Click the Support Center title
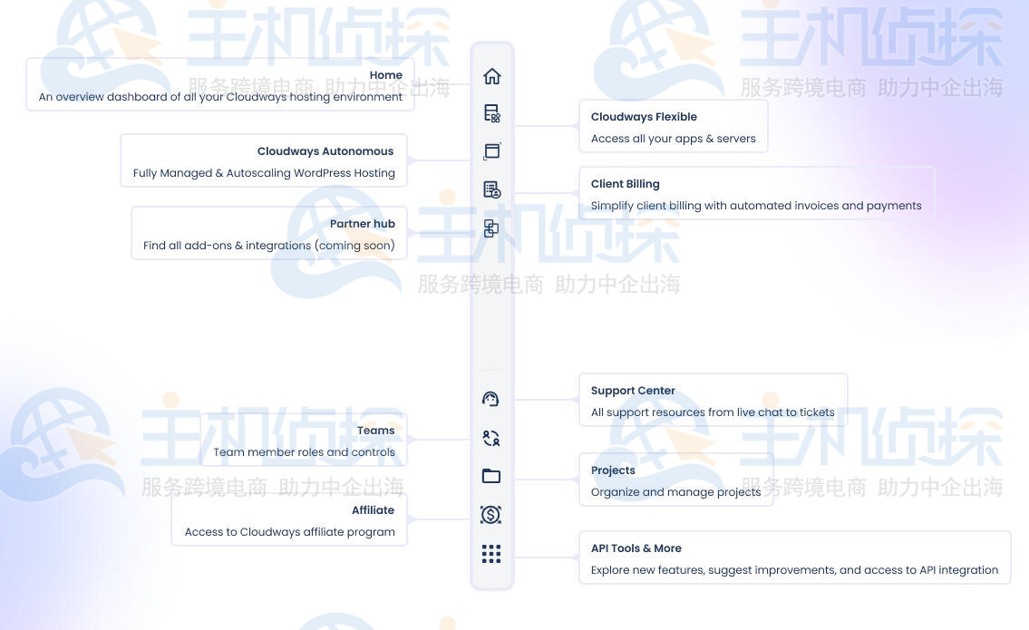 click(x=633, y=391)
